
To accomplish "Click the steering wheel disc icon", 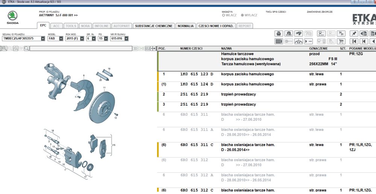I will click(x=289, y=33).
